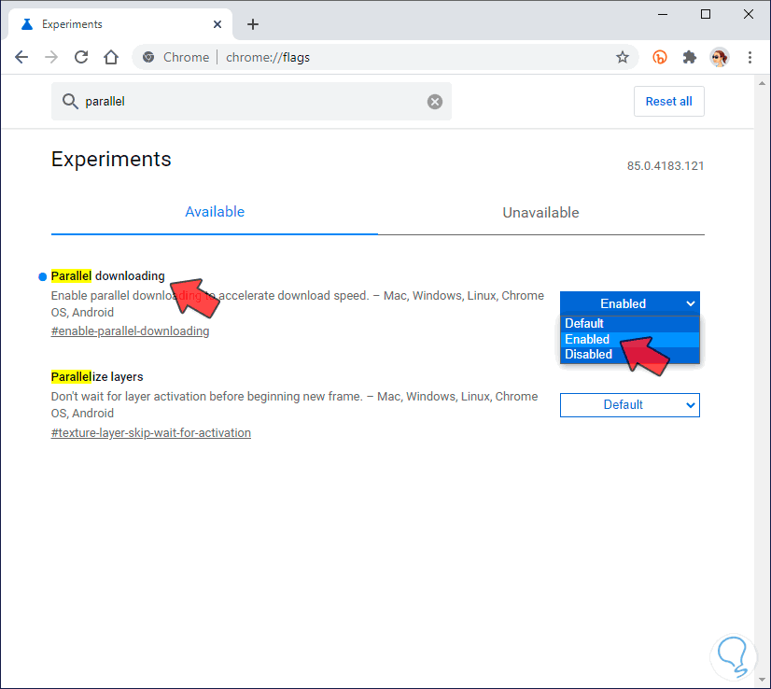Choose Enabled in the Parallel downloading list
Screen dimensions: 771x689
coord(629,339)
